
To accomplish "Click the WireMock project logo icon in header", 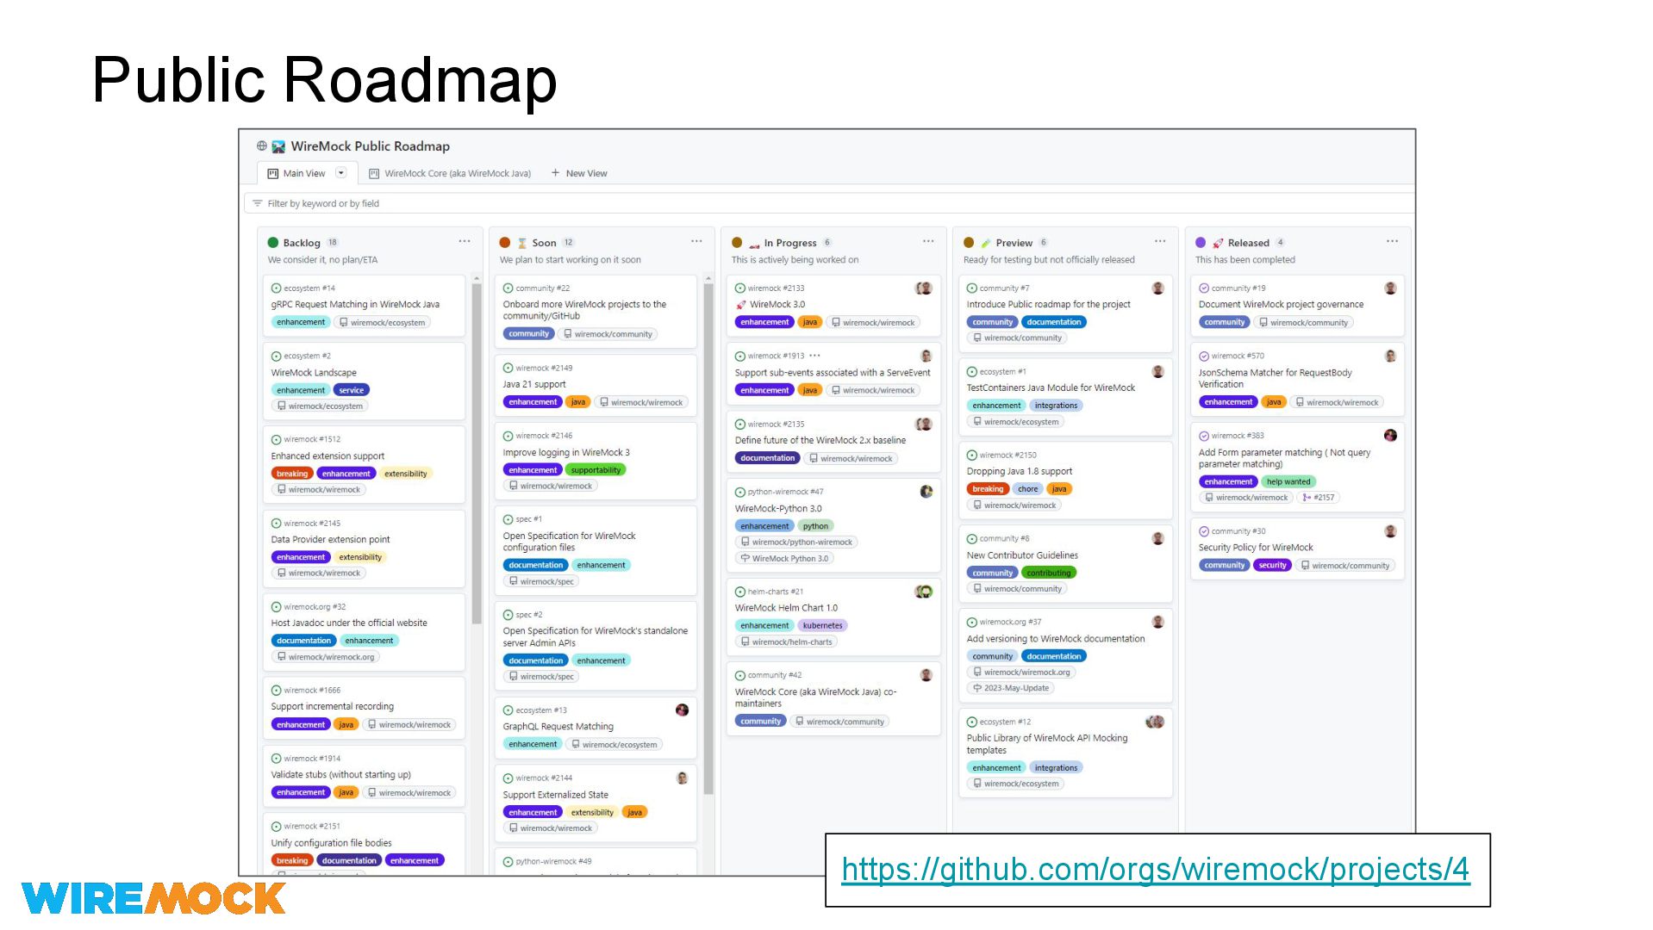I will [278, 146].
